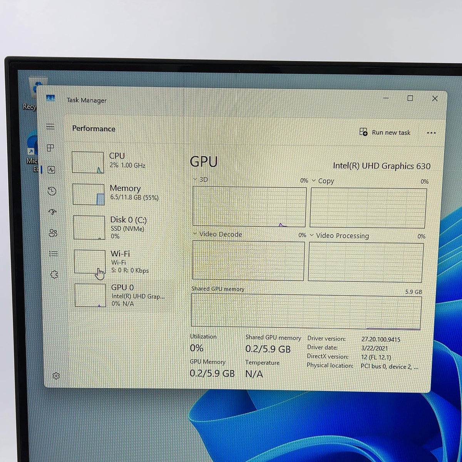Click the Video Processing graph

coord(365,262)
